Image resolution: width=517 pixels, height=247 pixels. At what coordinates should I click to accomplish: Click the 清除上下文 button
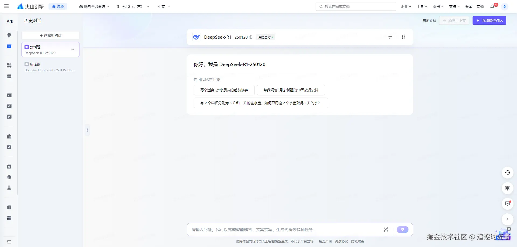tap(454, 20)
